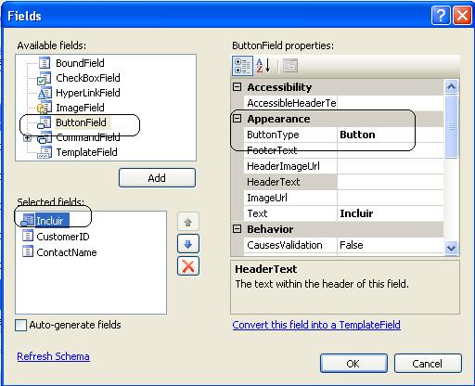Sort properties alphabetically with A-Z icon
Screen dimensions: 475x386
[x=263, y=66]
